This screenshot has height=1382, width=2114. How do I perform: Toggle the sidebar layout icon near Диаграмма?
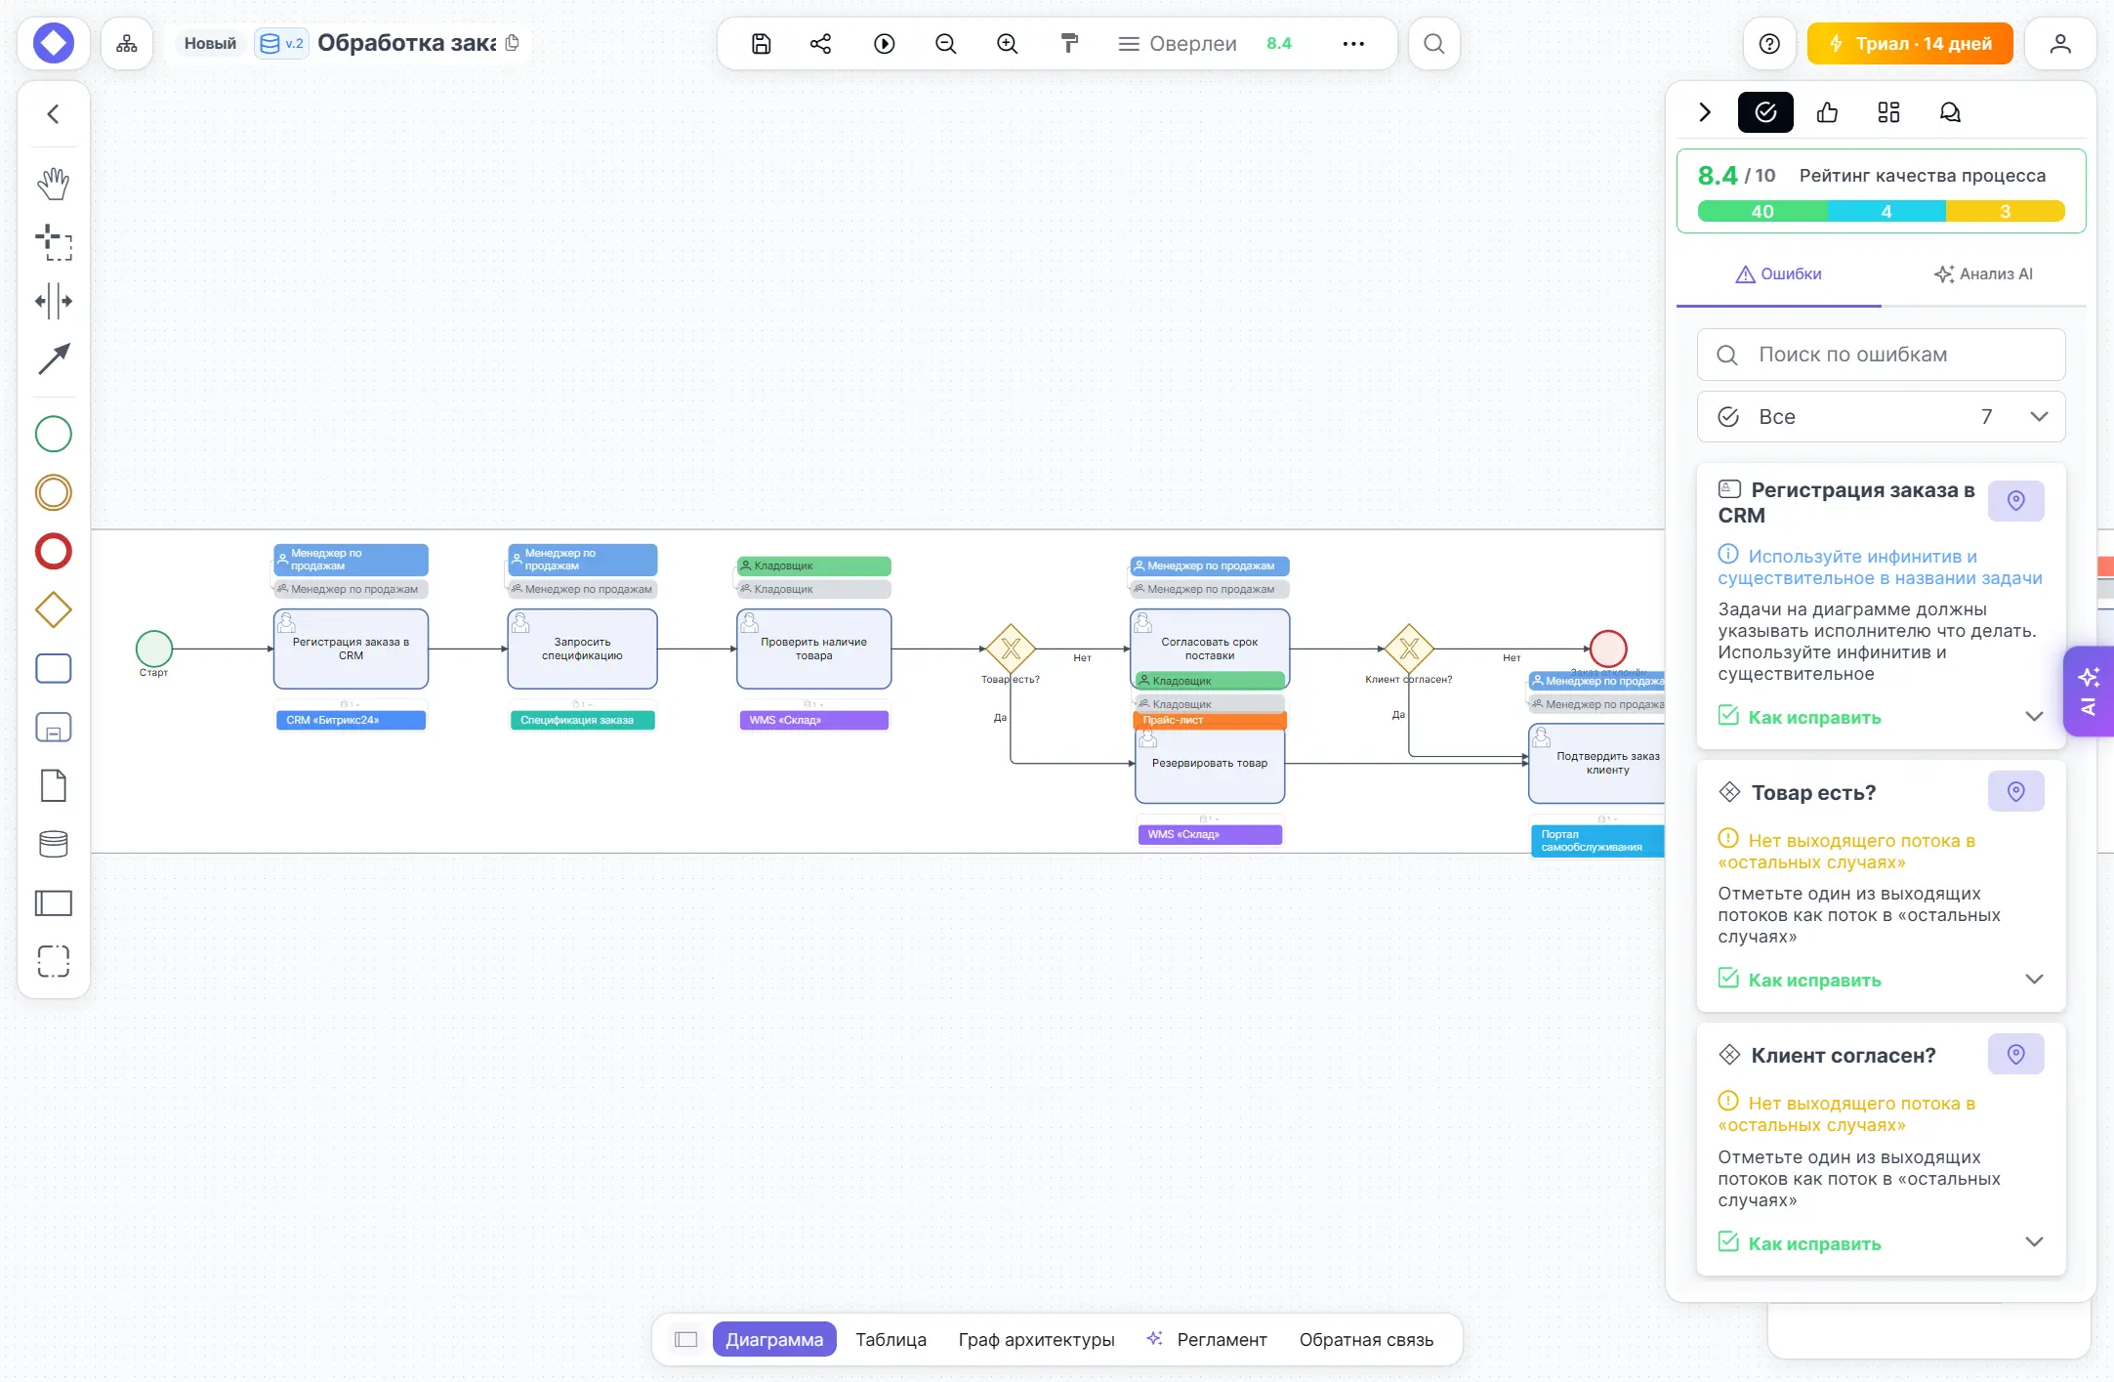click(686, 1339)
